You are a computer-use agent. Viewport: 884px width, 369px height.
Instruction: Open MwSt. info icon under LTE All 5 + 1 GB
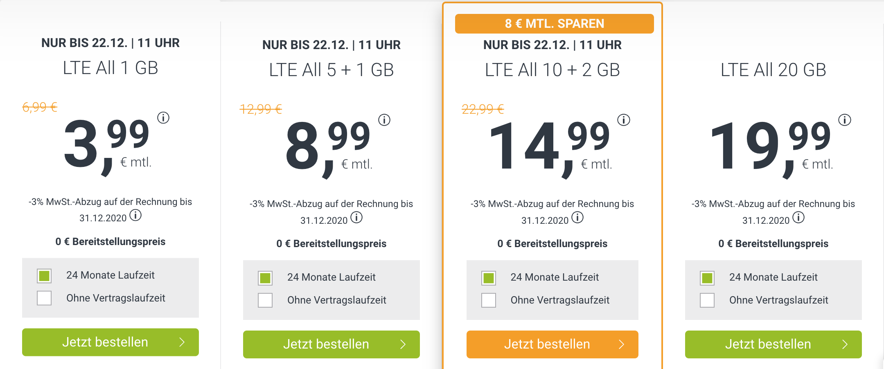[x=356, y=217]
